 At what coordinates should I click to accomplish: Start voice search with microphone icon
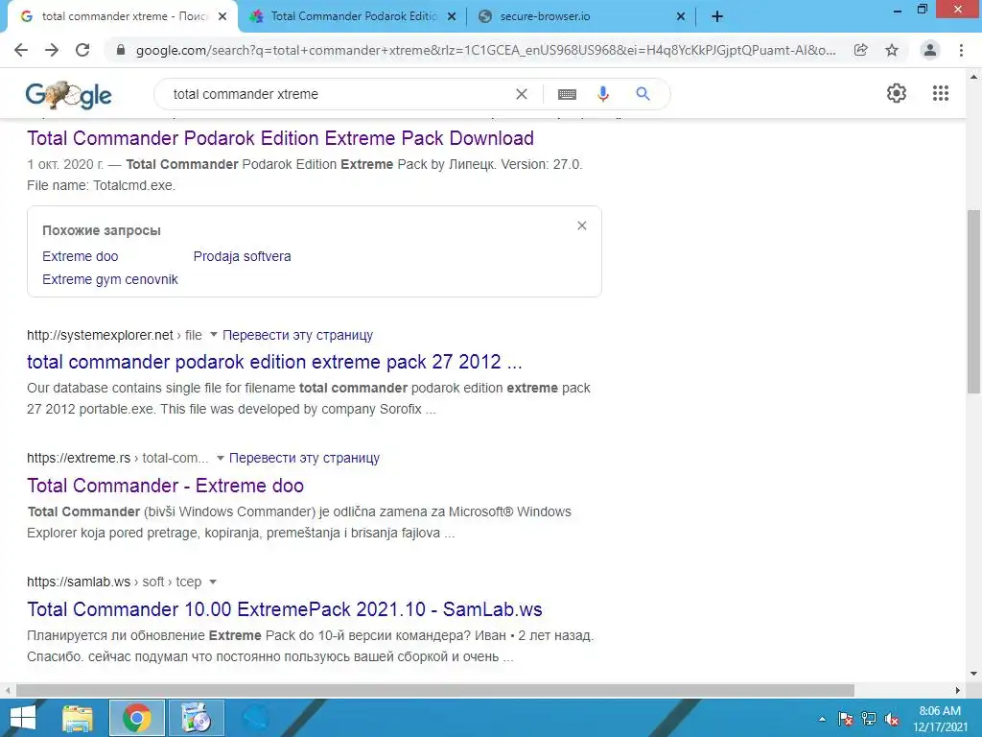point(602,94)
